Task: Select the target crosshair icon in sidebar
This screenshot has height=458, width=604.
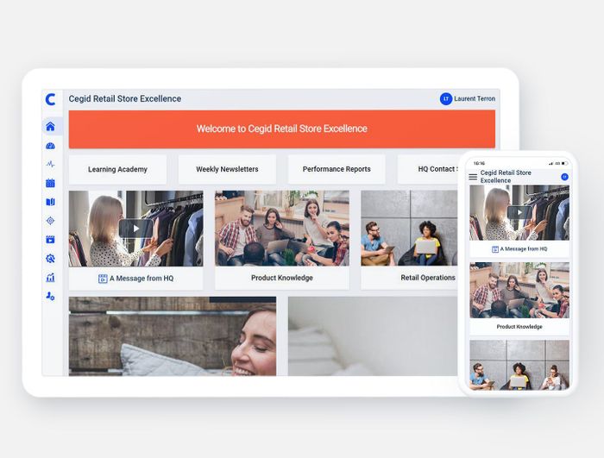Action: pyautogui.click(x=50, y=221)
